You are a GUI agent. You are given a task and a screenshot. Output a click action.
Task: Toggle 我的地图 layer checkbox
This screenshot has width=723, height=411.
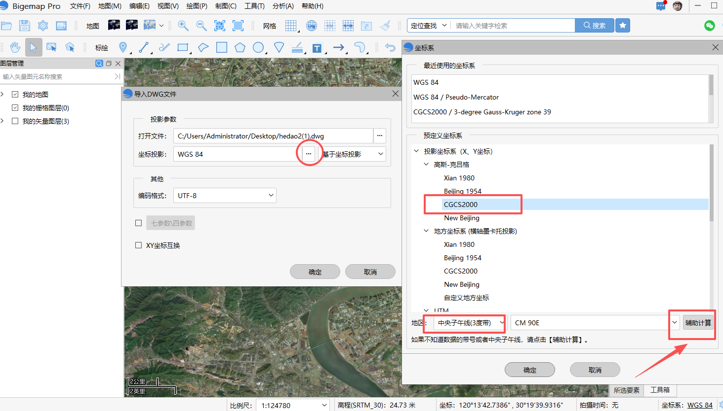pyautogui.click(x=15, y=94)
